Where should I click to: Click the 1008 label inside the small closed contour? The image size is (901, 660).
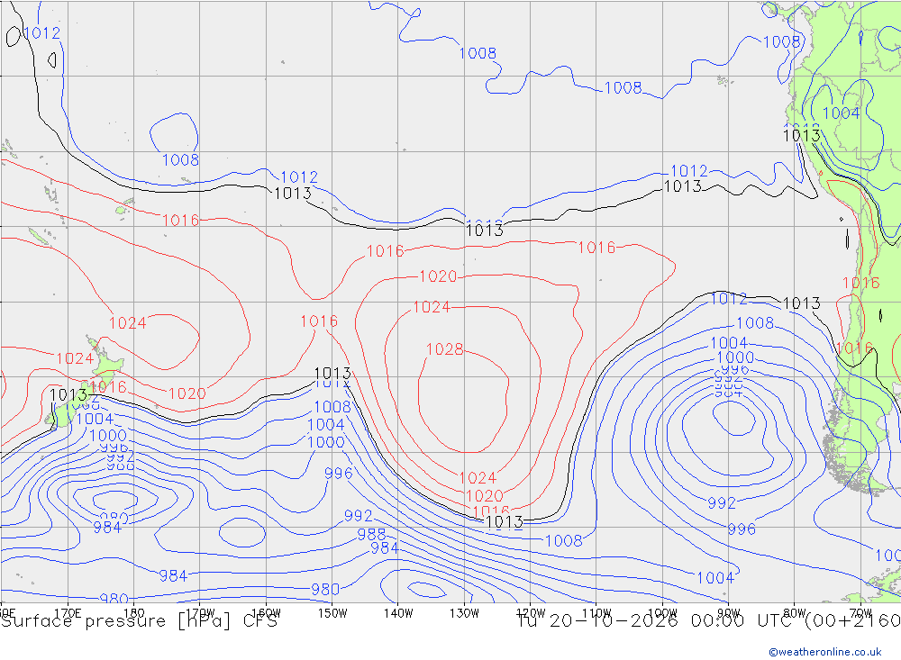[180, 160]
